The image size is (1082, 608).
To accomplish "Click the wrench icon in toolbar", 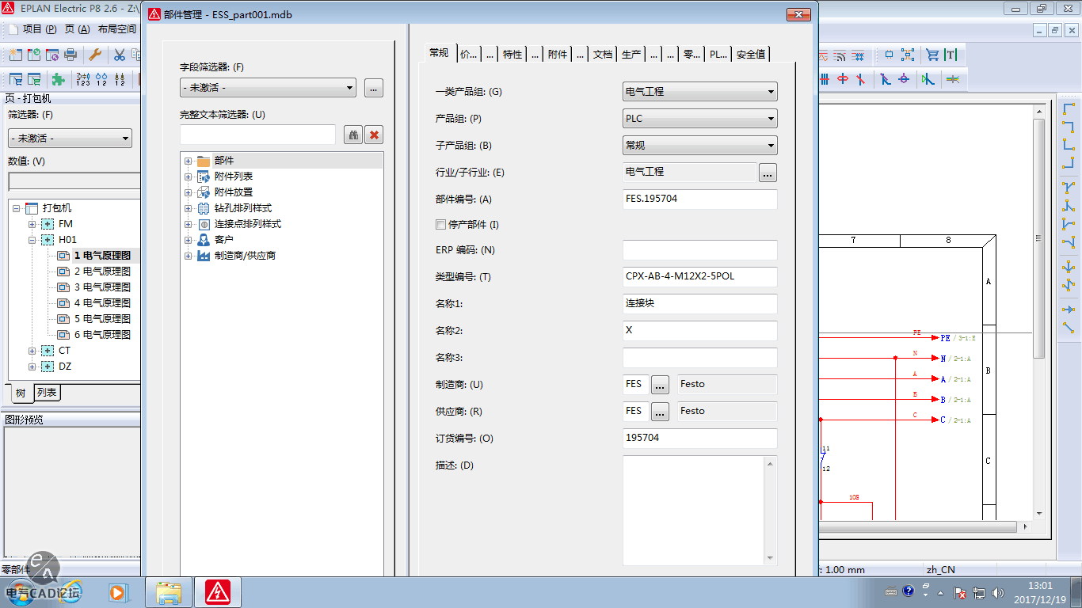I will (94, 55).
